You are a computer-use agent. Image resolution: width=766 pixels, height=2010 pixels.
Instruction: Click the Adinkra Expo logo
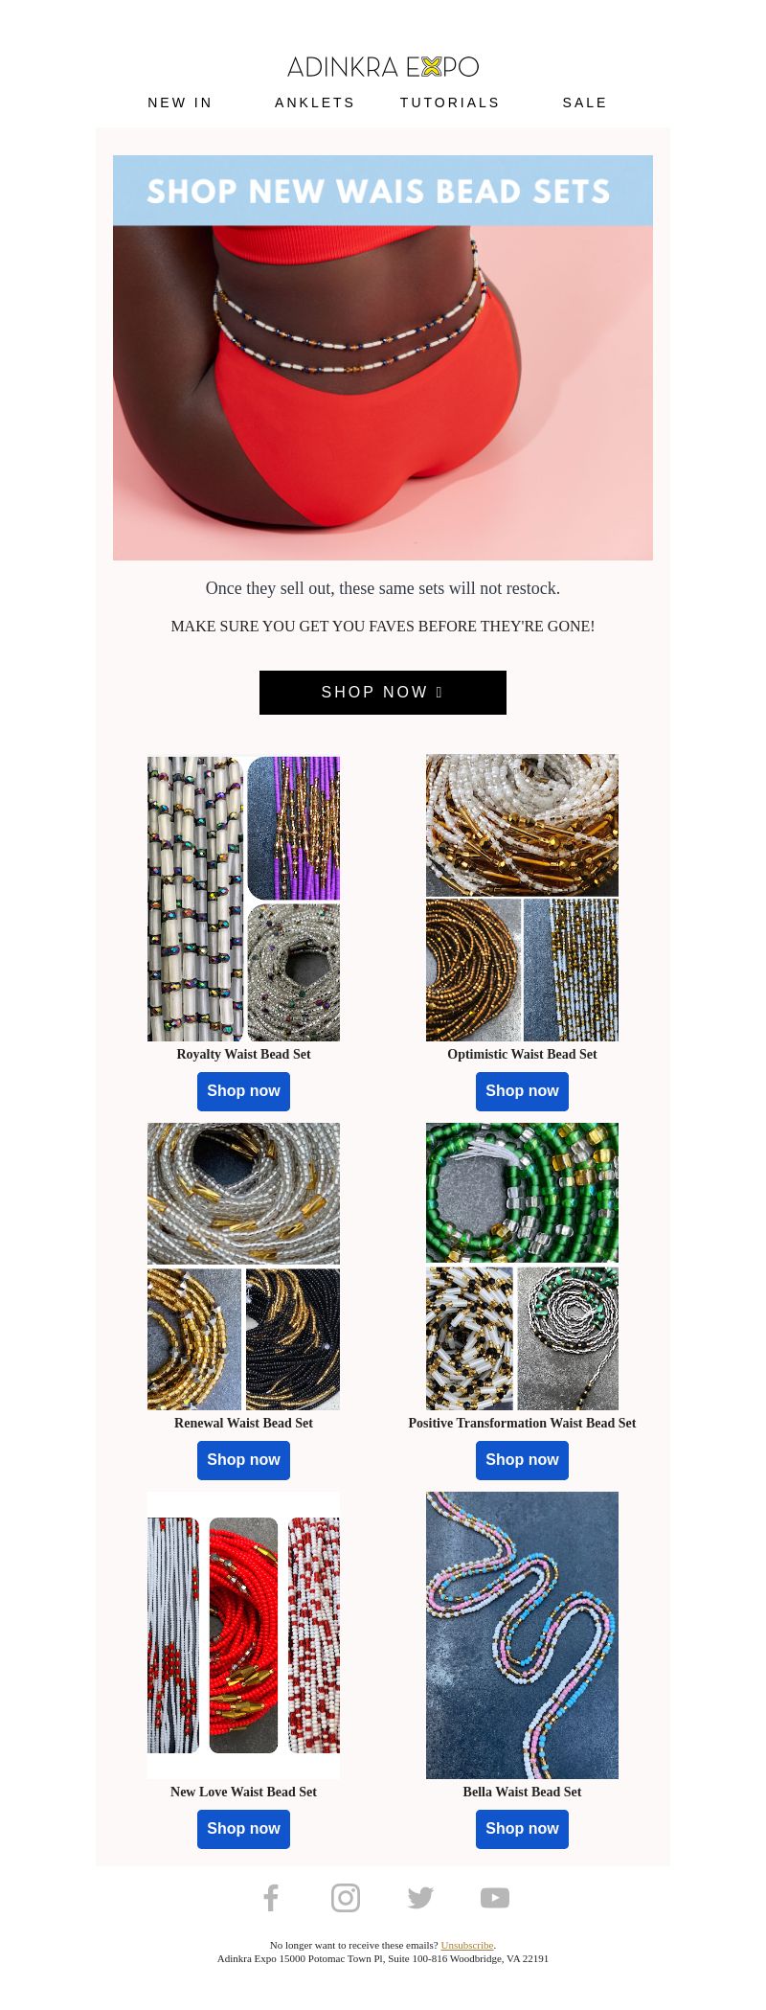coord(383,66)
